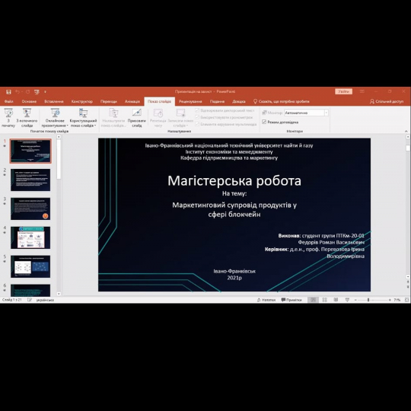Click main slide area scroll up arrow

(x=408, y=137)
